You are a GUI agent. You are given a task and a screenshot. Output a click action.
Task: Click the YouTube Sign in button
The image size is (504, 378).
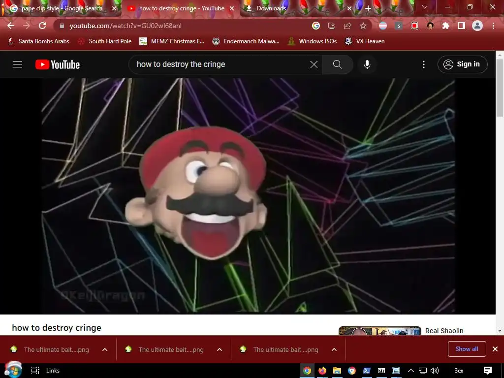(x=462, y=64)
